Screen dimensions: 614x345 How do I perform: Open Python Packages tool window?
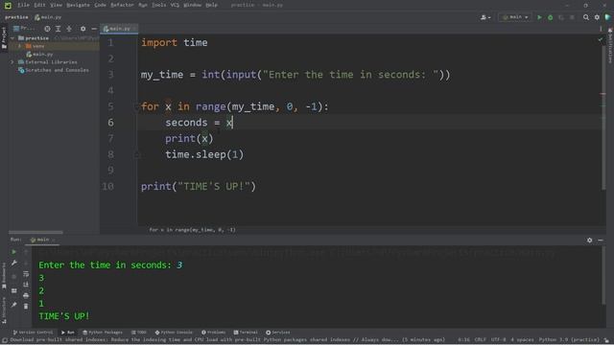(103, 333)
